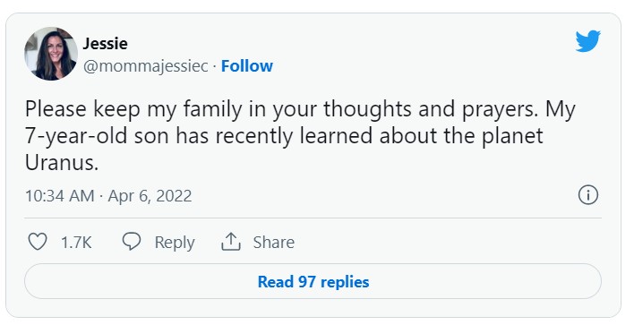Viewport: 634px width, 325px height.
Task: Open the Twitter info circle icon
Action: pyautogui.click(x=588, y=195)
